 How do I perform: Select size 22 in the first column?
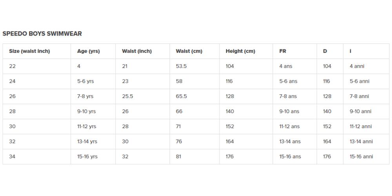pyautogui.click(x=13, y=66)
